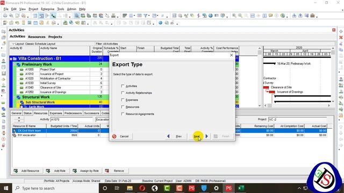This screenshot has width=344, height=193.
Task: Open the Windows Start menu
Action: 6,188
